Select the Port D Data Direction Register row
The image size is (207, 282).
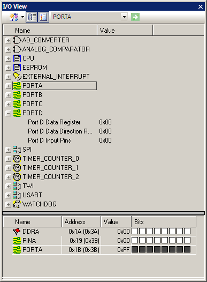point(70,131)
